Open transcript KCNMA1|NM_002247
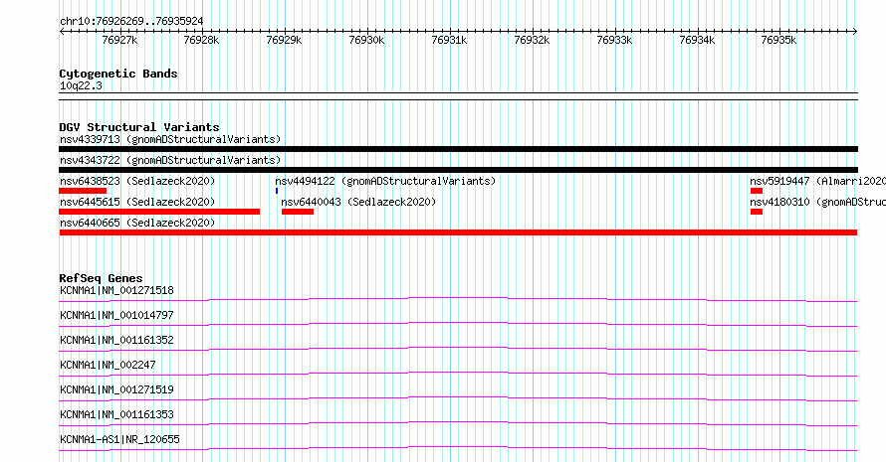Image resolution: width=886 pixels, height=462 pixels. pyautogui.click(x=108, y=365)
